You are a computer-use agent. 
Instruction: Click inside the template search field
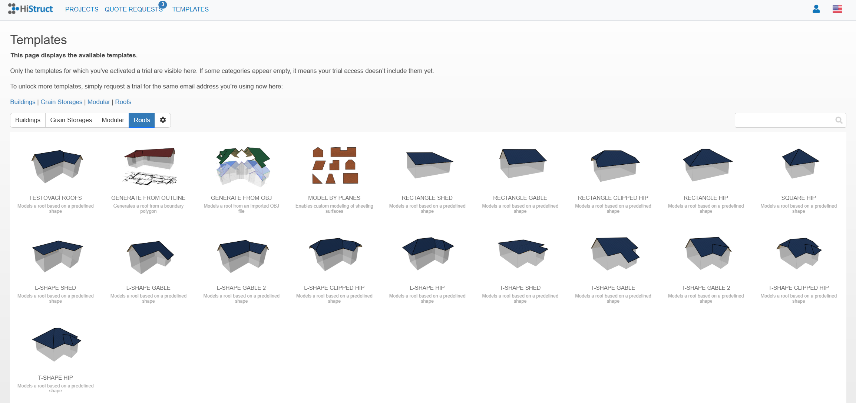pos(782,120)
